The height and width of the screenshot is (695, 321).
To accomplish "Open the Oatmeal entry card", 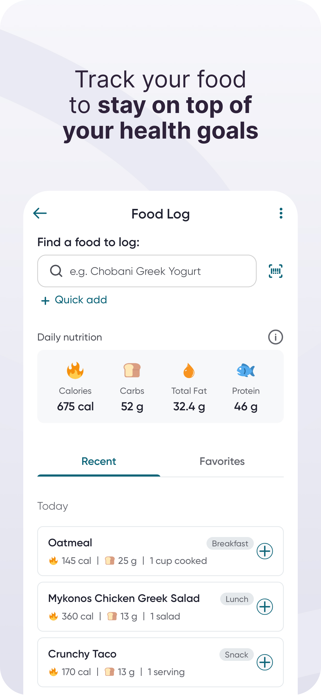I will point(160,551).
